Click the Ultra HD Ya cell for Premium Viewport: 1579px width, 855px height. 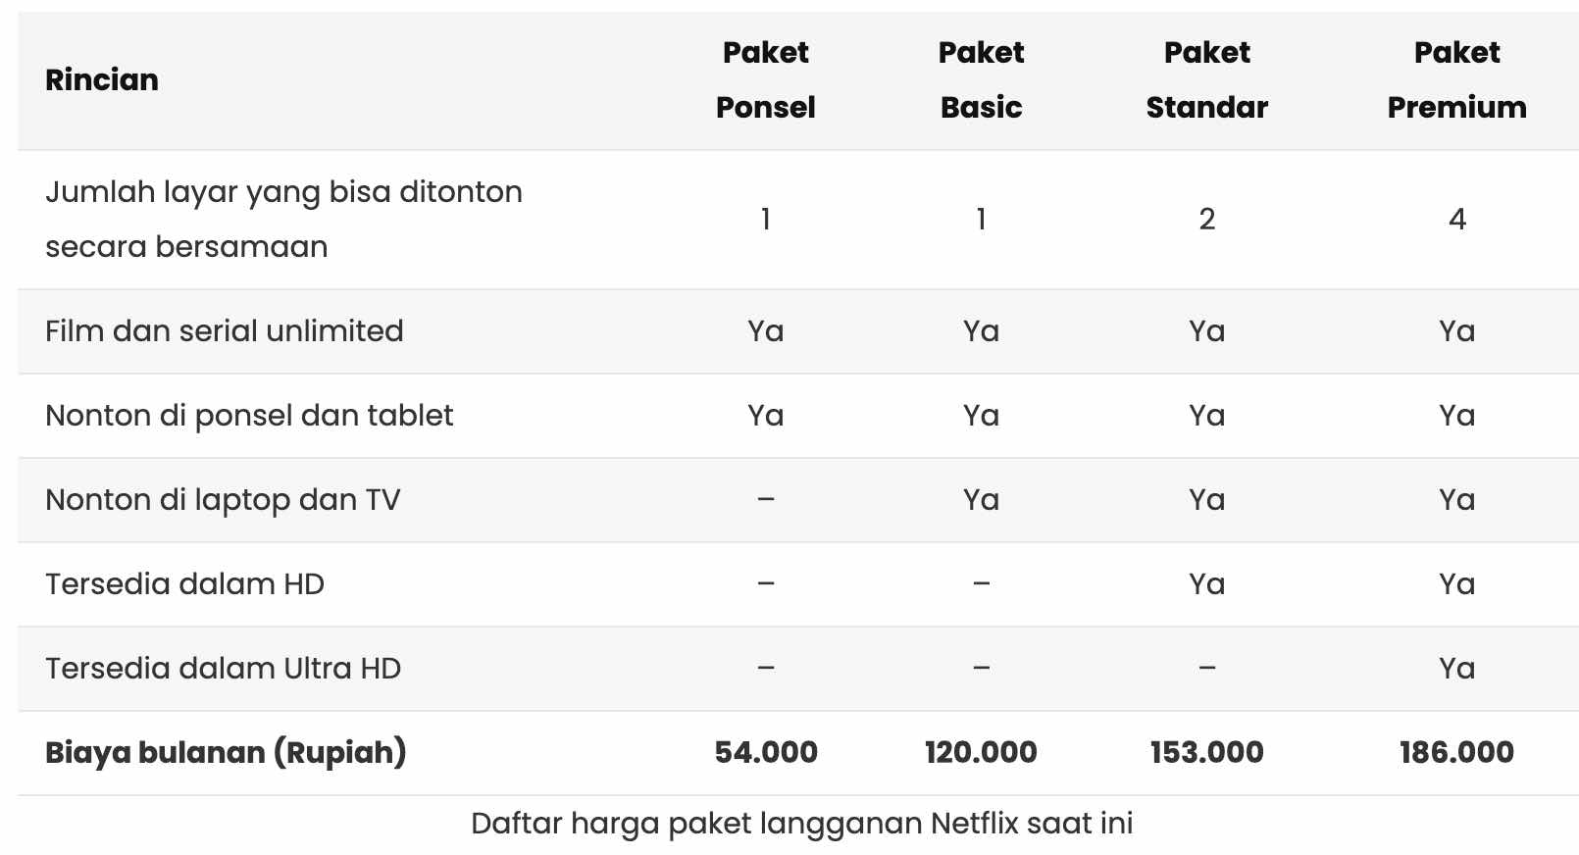click(x=1456, y=669)
